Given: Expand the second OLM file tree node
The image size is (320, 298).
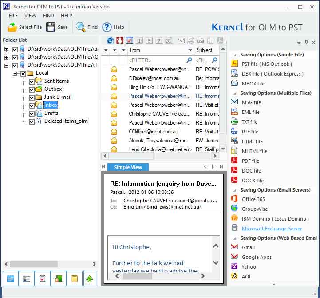Looking at the screenshot, I should (7, 57).
